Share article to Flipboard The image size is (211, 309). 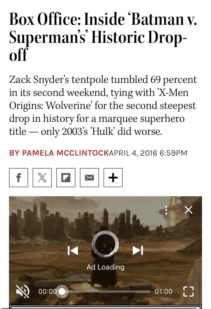click(66, 178)
